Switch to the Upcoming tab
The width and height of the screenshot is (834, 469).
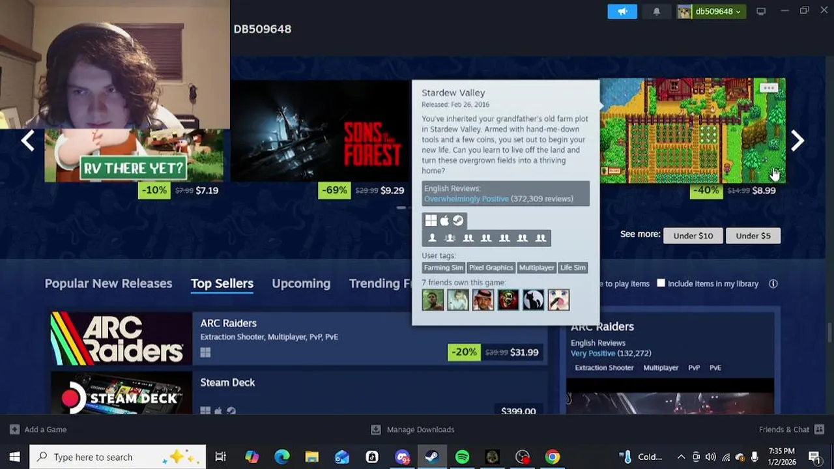301,283
